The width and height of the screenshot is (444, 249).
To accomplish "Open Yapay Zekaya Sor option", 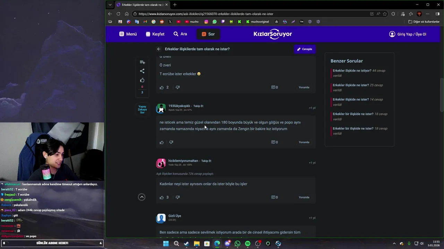I will [x=142, y=110].
